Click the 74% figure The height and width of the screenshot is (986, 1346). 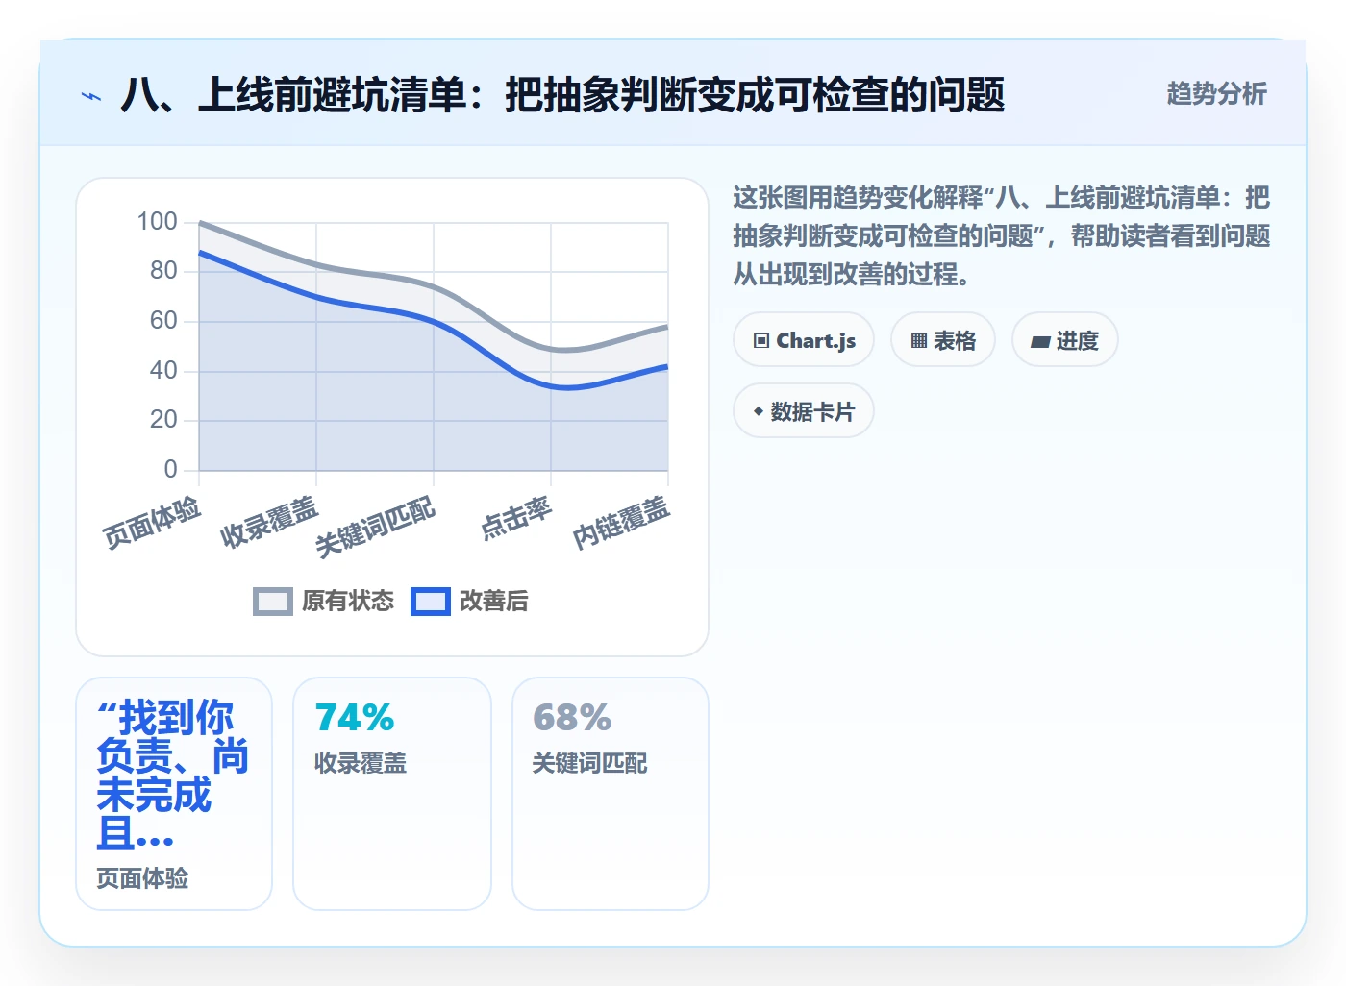click(x=355, y=718)
